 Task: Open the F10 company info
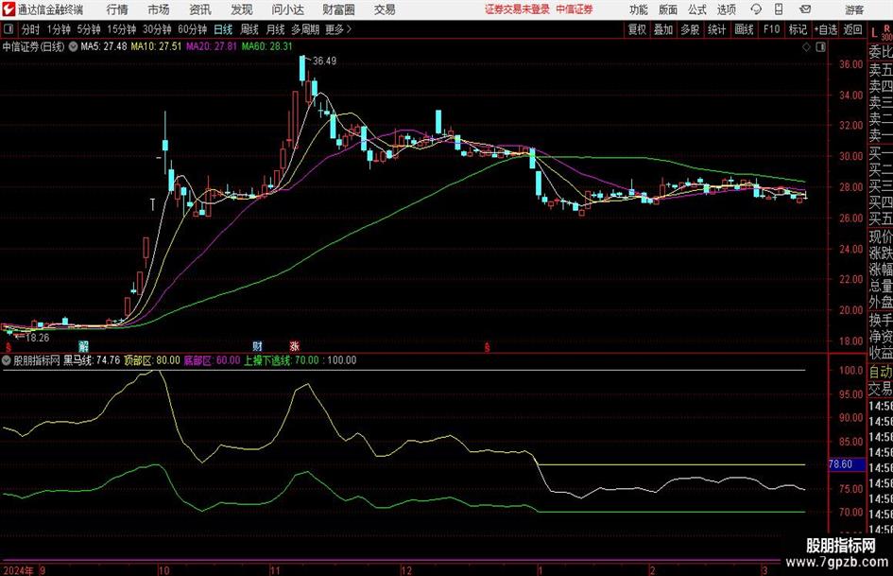click(771, 29)
